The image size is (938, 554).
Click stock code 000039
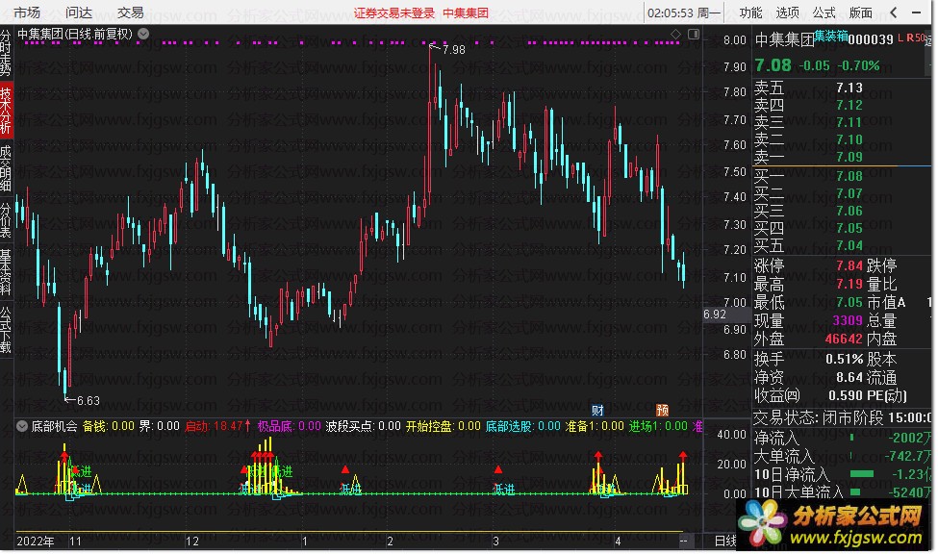(871, 39)
